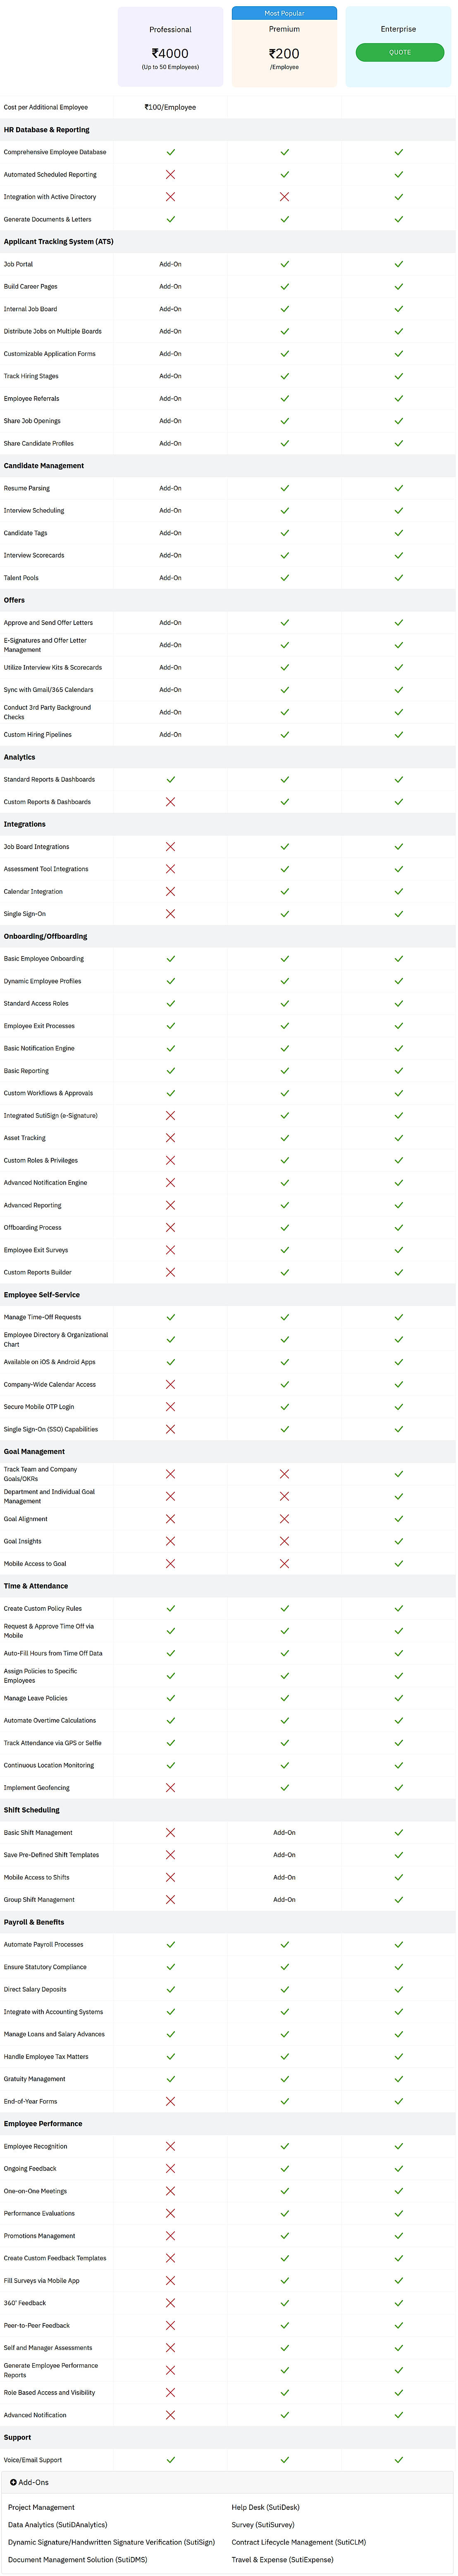The image size is (458, 2576).
Task: Click the Applicant Tracking System (ATS) section header
Action: click(58, 242)
